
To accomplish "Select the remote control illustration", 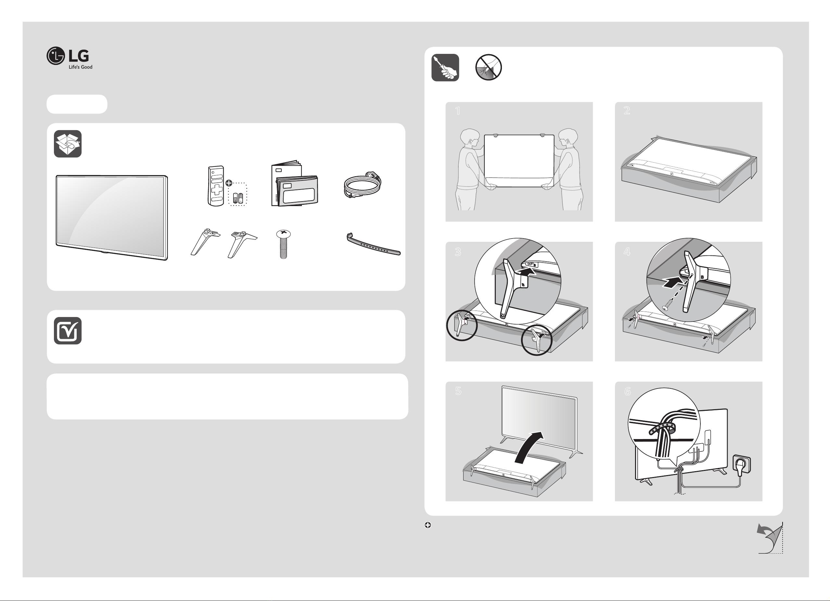I will pyautogui.click(x=216, y=186).
